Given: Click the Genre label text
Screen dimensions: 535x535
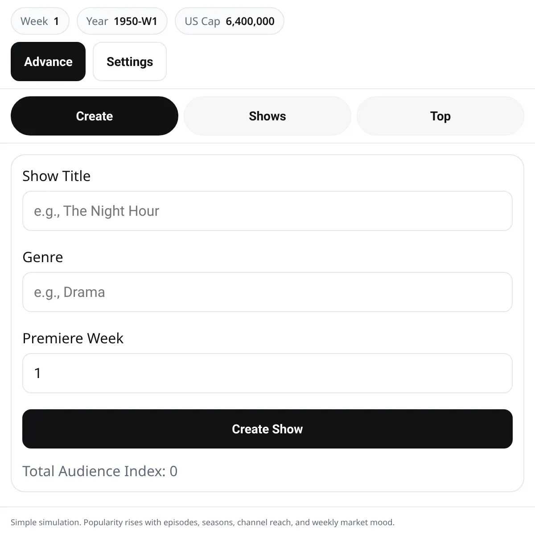Looking at the screenshot, I should (43, 257).
